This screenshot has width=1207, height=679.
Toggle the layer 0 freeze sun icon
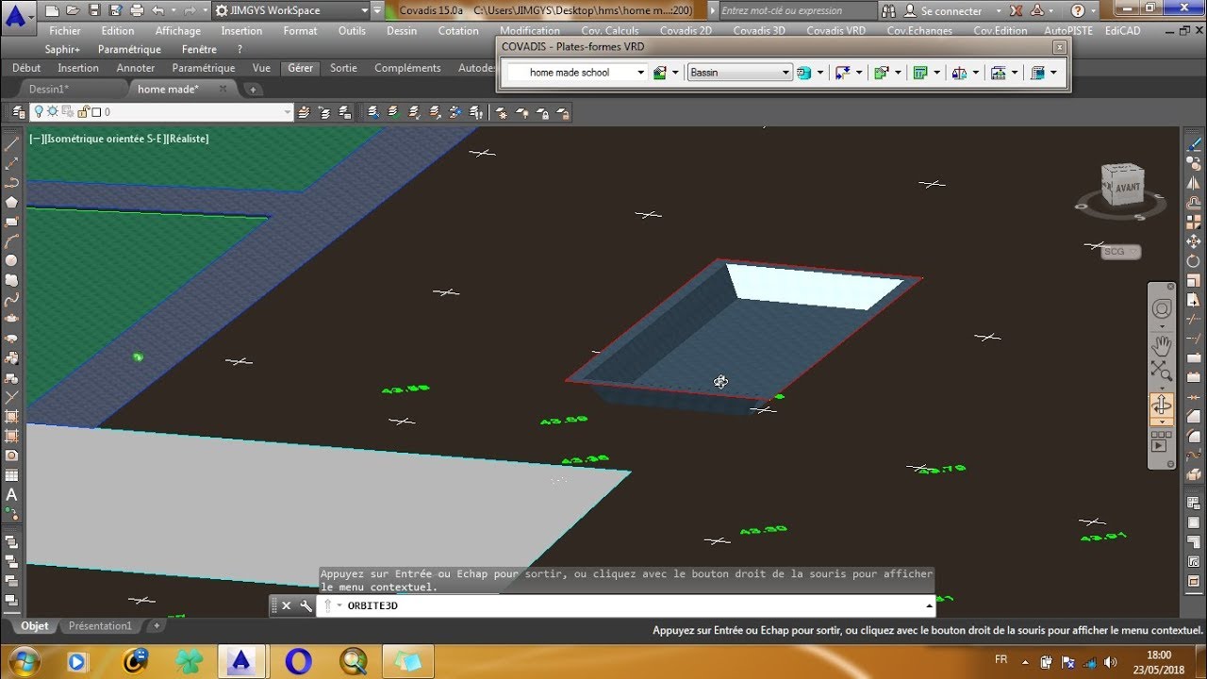(53, 111)
